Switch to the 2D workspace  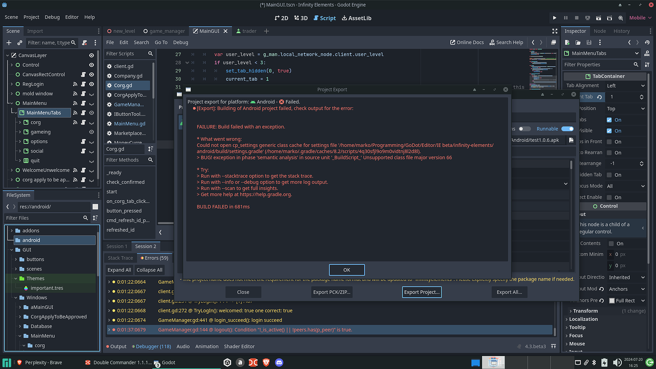coord(281,18)
